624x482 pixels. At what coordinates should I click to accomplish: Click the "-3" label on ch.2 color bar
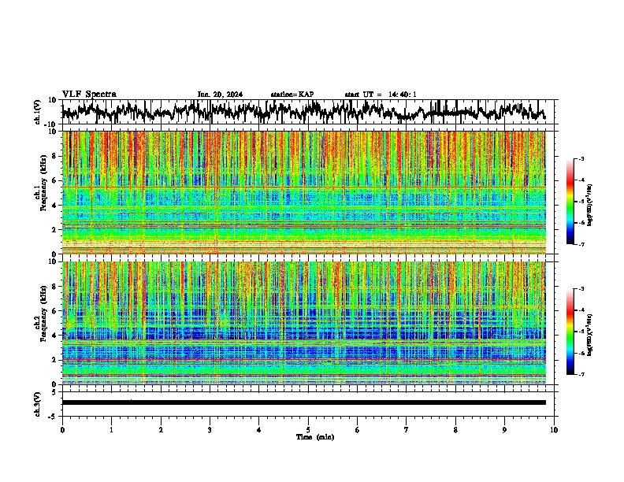click(581, 289)
